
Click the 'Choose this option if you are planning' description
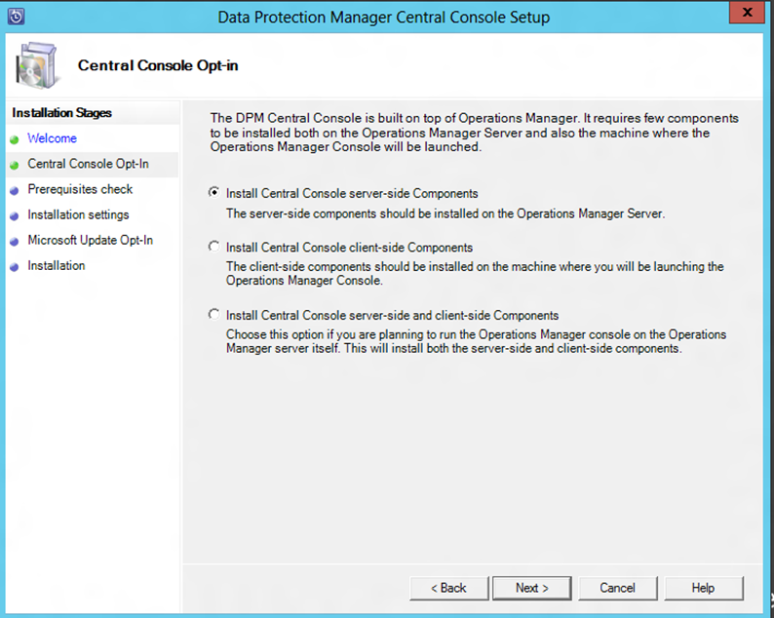[x=476, y=341]
